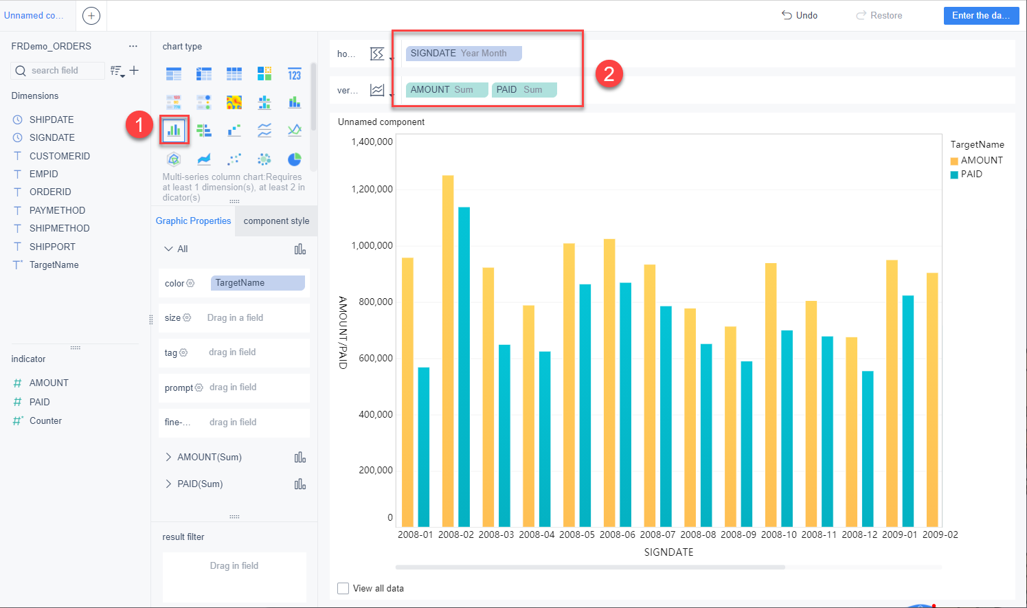The image size is (1027, 608).
Task: Switch to the Graphic Properties tab
Action: coord(193,221)
